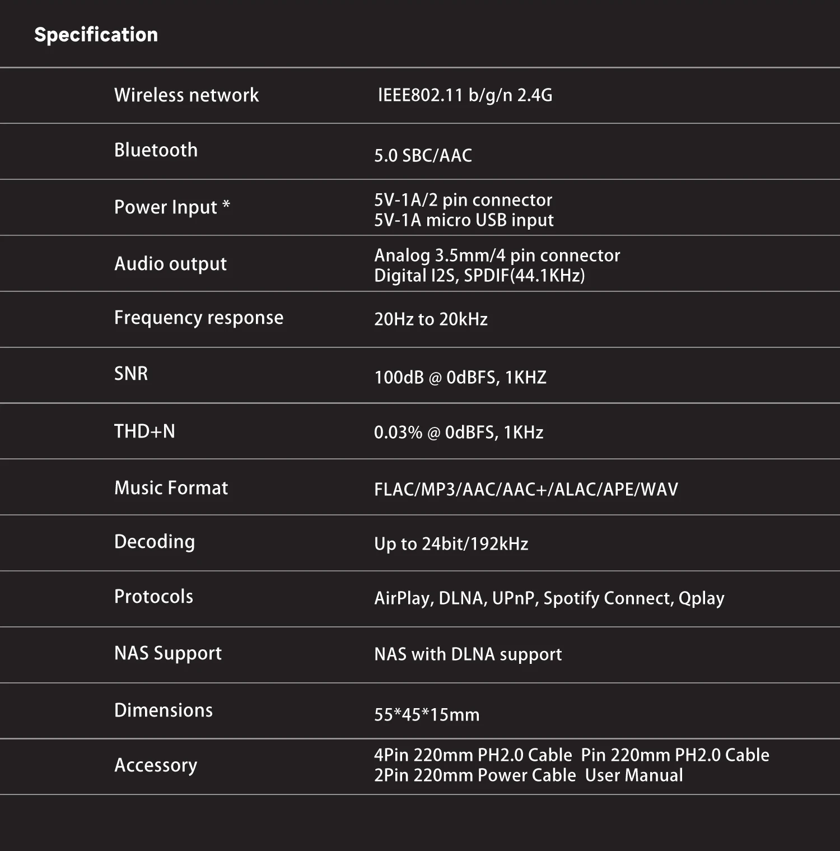Click the 20Hz to 20kHz value
This screenshot has width=840, height=851.
tap(431, 319)
